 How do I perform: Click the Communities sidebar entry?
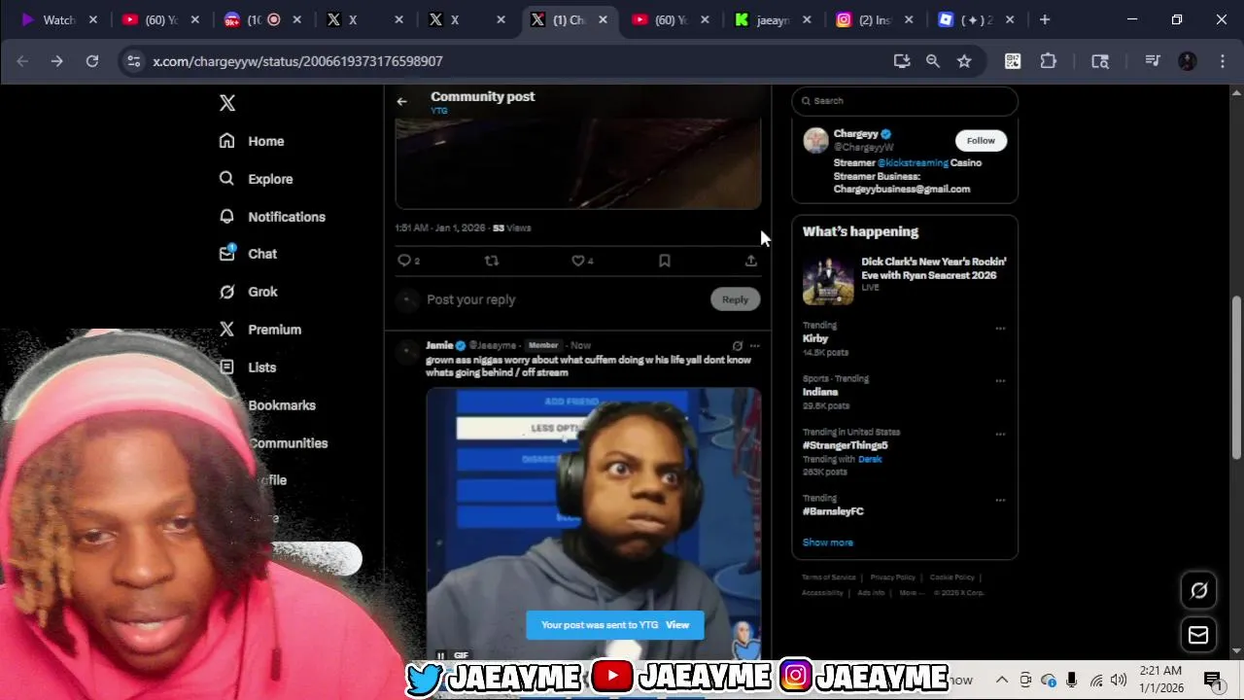288,443
